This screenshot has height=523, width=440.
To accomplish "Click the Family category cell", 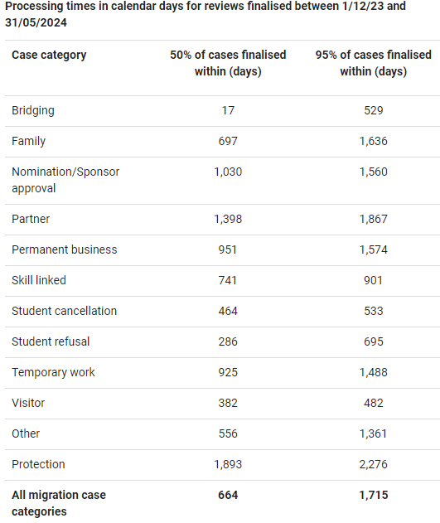I will point(29,142).
